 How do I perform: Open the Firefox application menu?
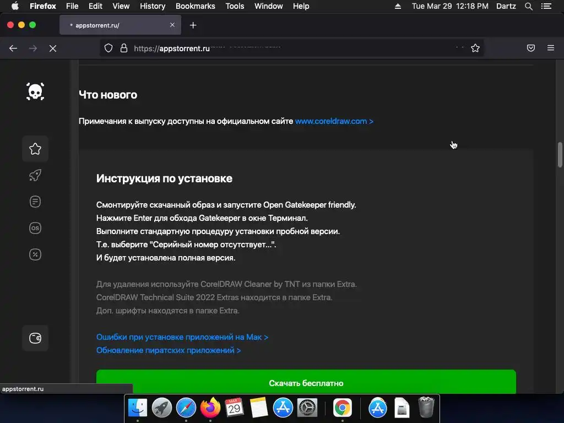43,6
